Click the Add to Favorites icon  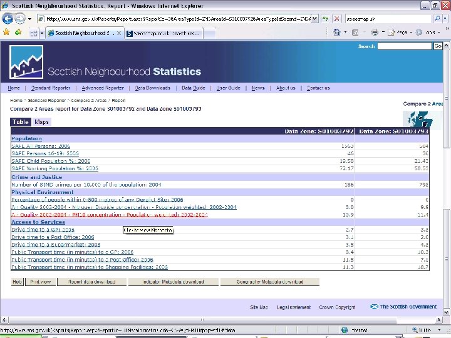point(18,32)
